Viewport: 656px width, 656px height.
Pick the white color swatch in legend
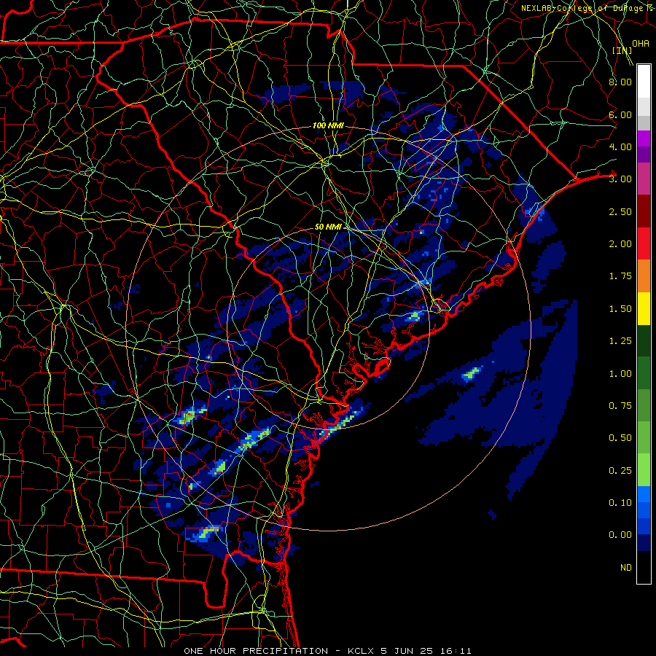644,82
